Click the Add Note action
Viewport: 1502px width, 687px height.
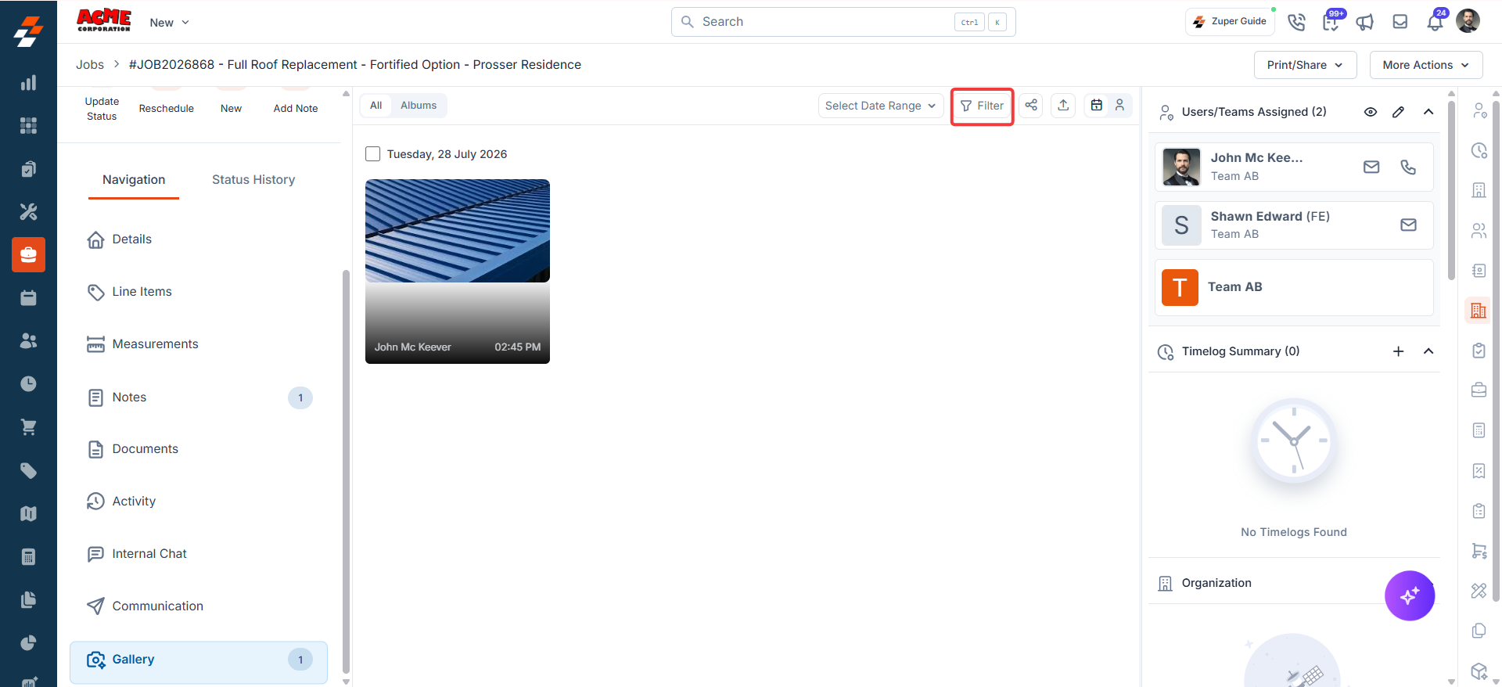296,109
